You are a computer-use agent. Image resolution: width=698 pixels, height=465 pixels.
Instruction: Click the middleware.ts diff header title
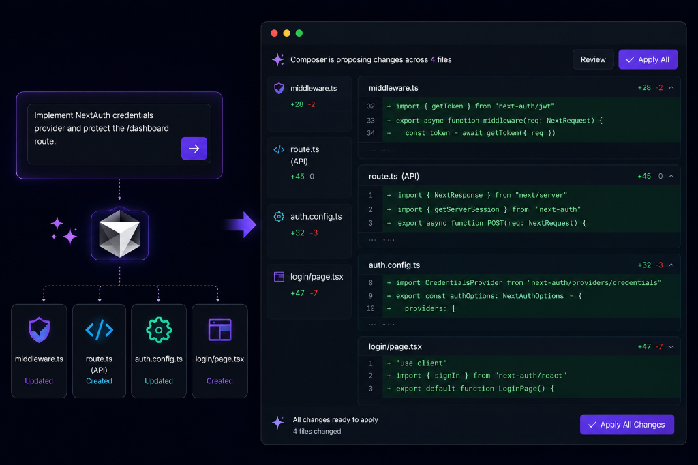coord(393,88)
